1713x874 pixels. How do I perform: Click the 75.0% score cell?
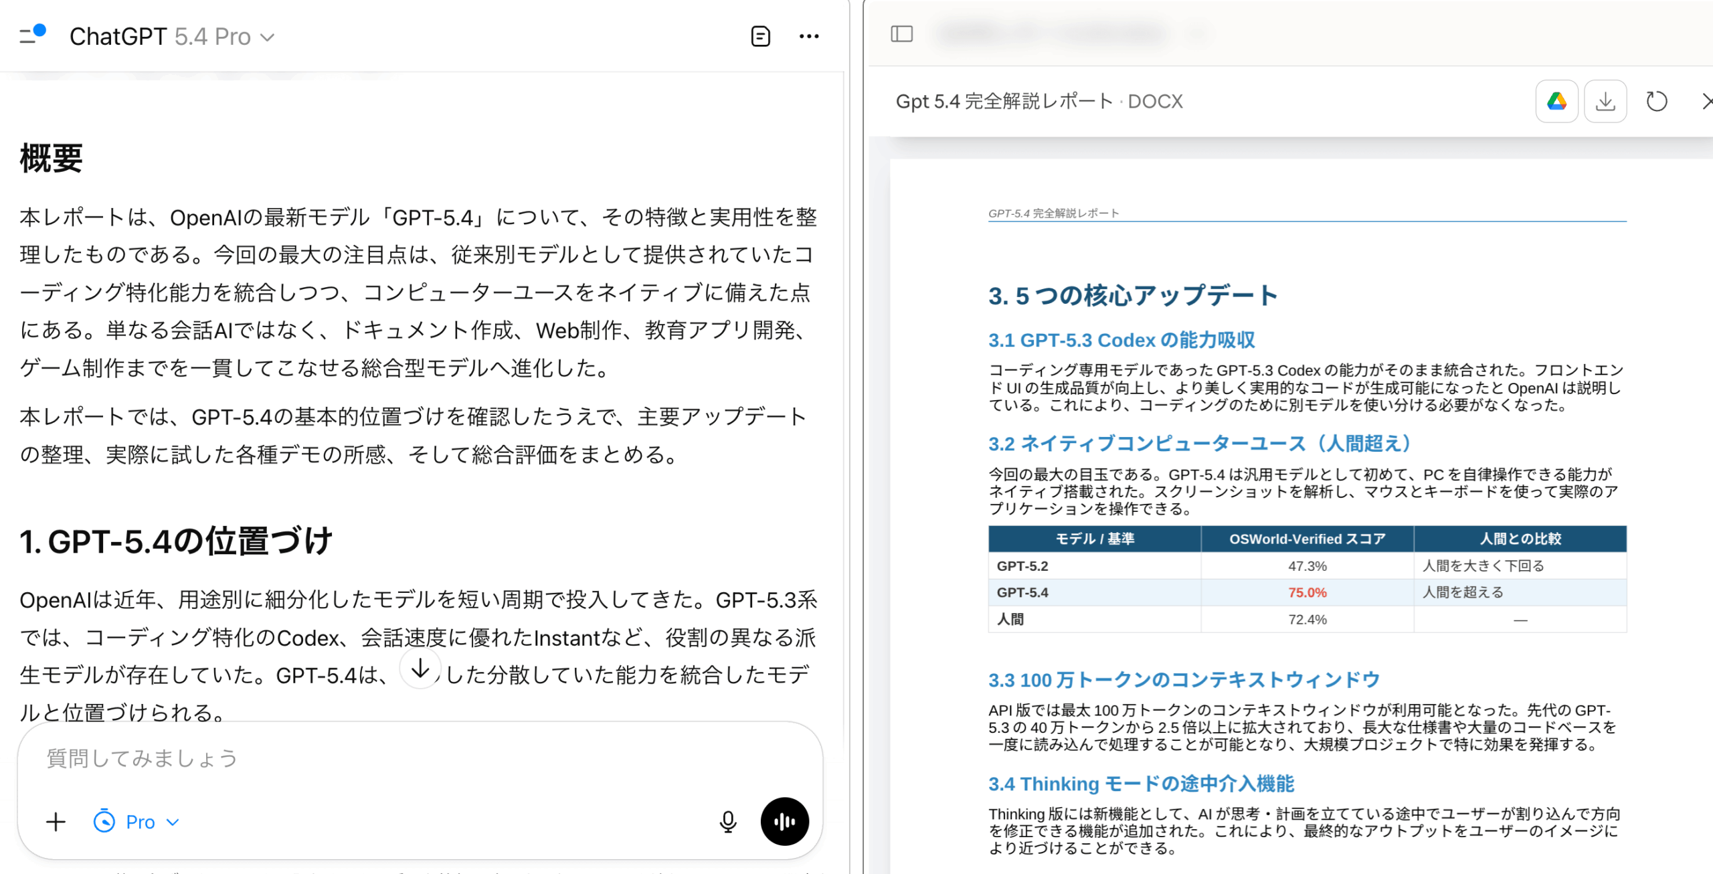[1307, 592]
